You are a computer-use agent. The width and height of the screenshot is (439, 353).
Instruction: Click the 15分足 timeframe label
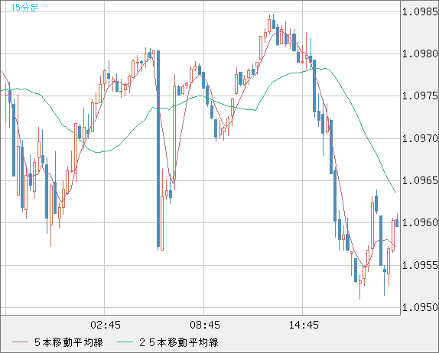(24, 8)
